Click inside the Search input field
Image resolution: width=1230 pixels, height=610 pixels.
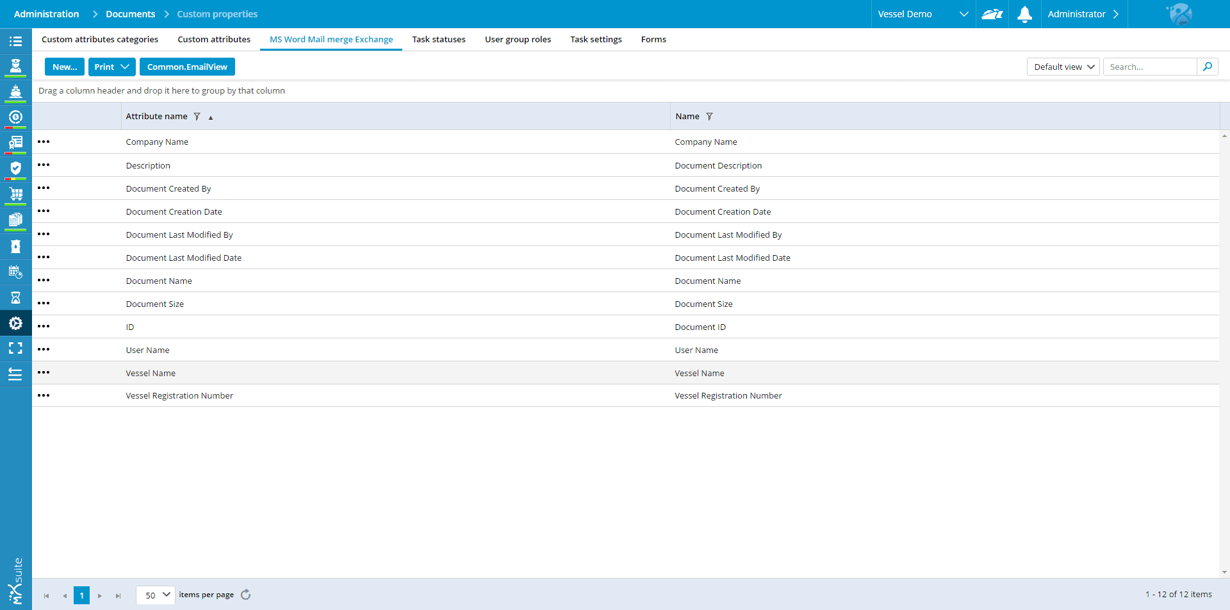tap(1149, 67)
